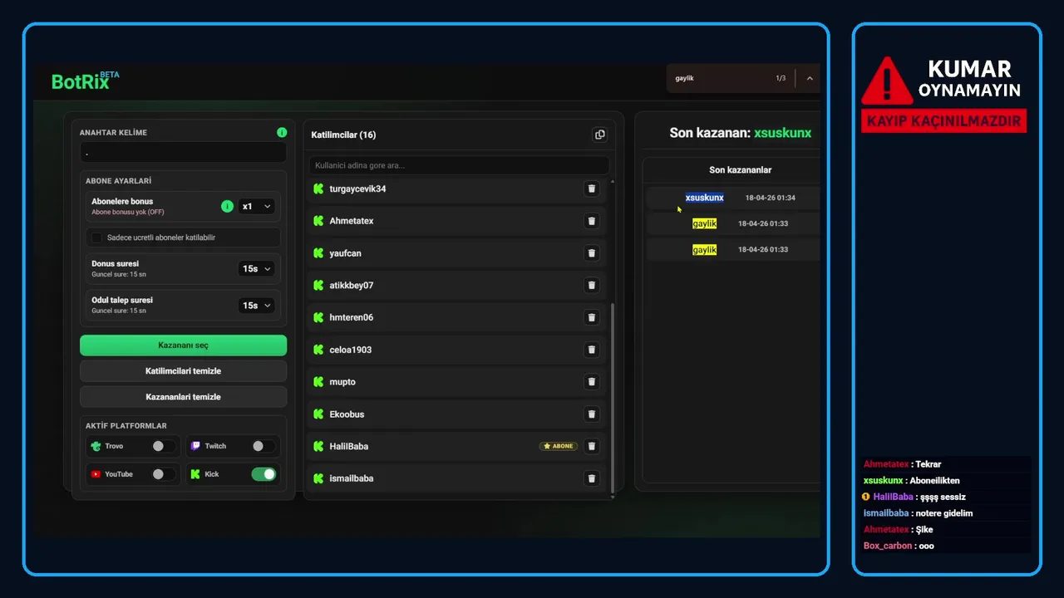Click Ahmetatex Tekrar chat message
This screenshot has width=1064, height=598.
click(x=902, y=464)
